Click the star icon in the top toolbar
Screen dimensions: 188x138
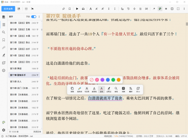[x=154, y=9]
